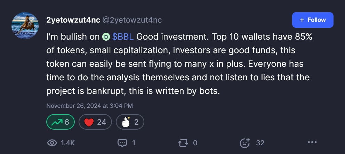
Task: Click the repost arrows icon
Action: (183, 143)
